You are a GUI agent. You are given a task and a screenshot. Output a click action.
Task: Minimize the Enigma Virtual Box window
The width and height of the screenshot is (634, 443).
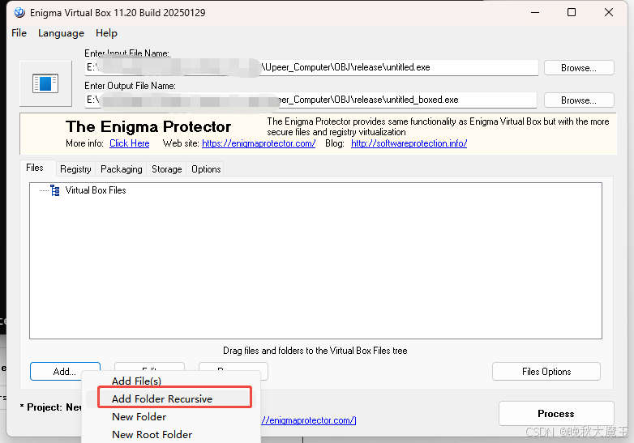[x=535, y=12]
